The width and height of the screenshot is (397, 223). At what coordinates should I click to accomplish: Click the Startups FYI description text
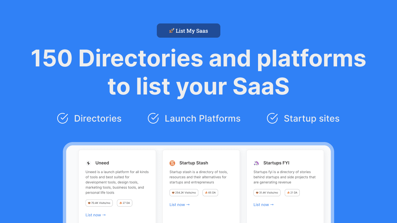click(285, 177)
